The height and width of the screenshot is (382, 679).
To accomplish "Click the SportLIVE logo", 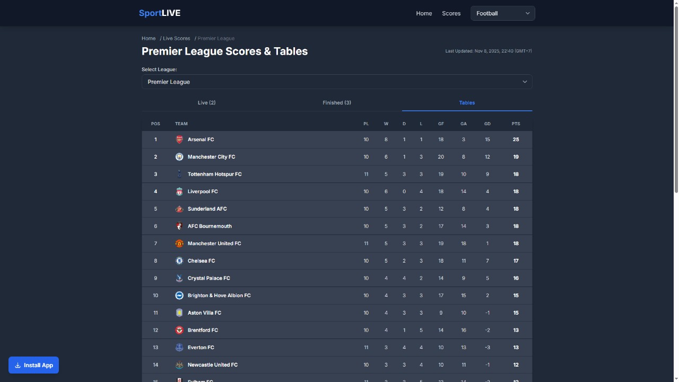I will pyautogui.click(x=160, y=13).
